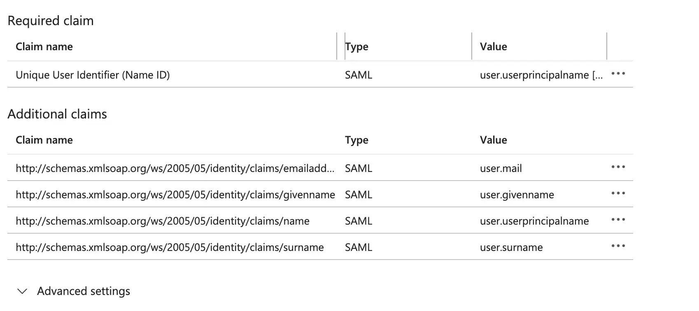Screen dimensions: 699x311
Task: Click the Value header in Required claim table
Action: point(493,47)
